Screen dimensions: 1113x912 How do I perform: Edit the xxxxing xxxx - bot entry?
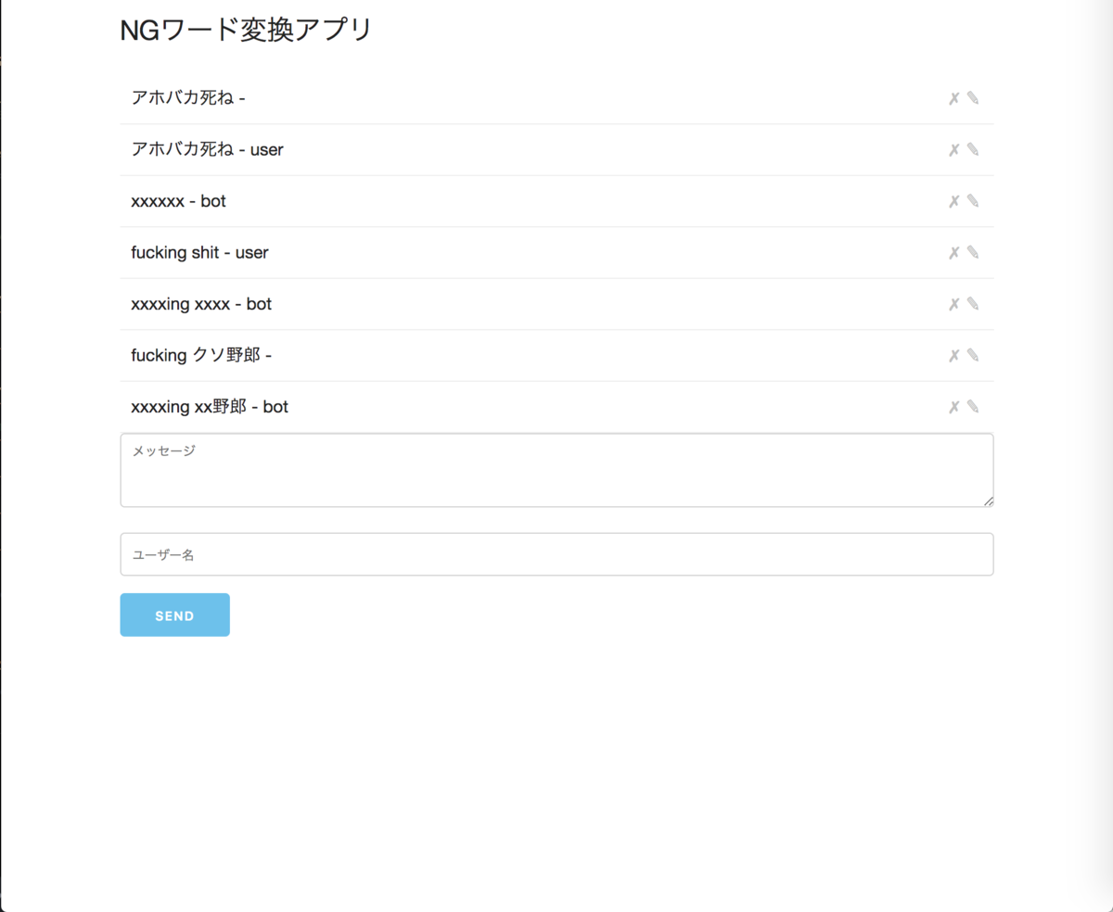972,303
